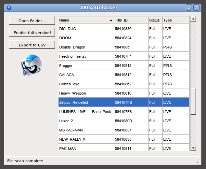
Task: Click the Full status cell for MS.PAC-MAN
Action: [x=155, y=130]
